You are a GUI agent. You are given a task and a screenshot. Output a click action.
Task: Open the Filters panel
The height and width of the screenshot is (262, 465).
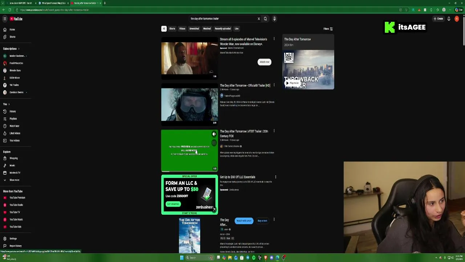[x=328, y=29]
